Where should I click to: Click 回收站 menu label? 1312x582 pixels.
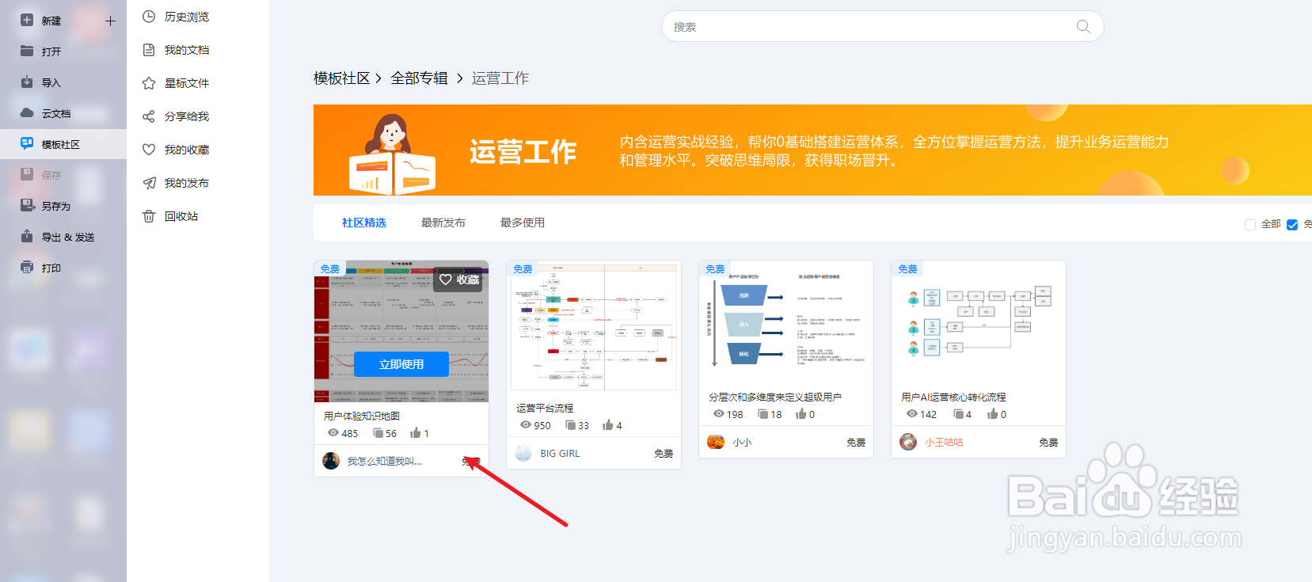tap(181, 216)
